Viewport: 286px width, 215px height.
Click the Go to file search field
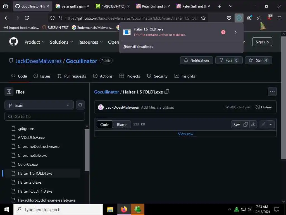(45, 116)
